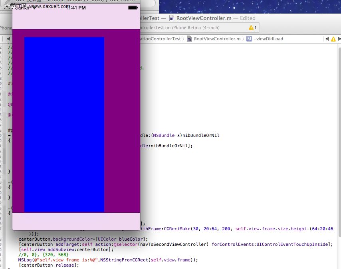341x269 pixels.
Task: Click the breadcrumb RootViewController.m file icon
Action: click(190, 39)
